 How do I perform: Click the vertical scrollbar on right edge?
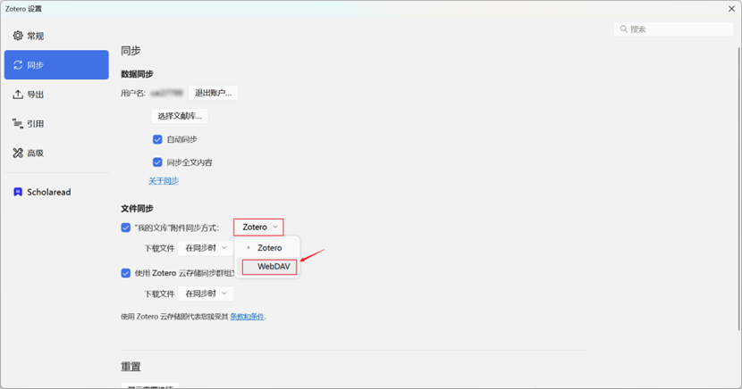[x=739, y=189]
